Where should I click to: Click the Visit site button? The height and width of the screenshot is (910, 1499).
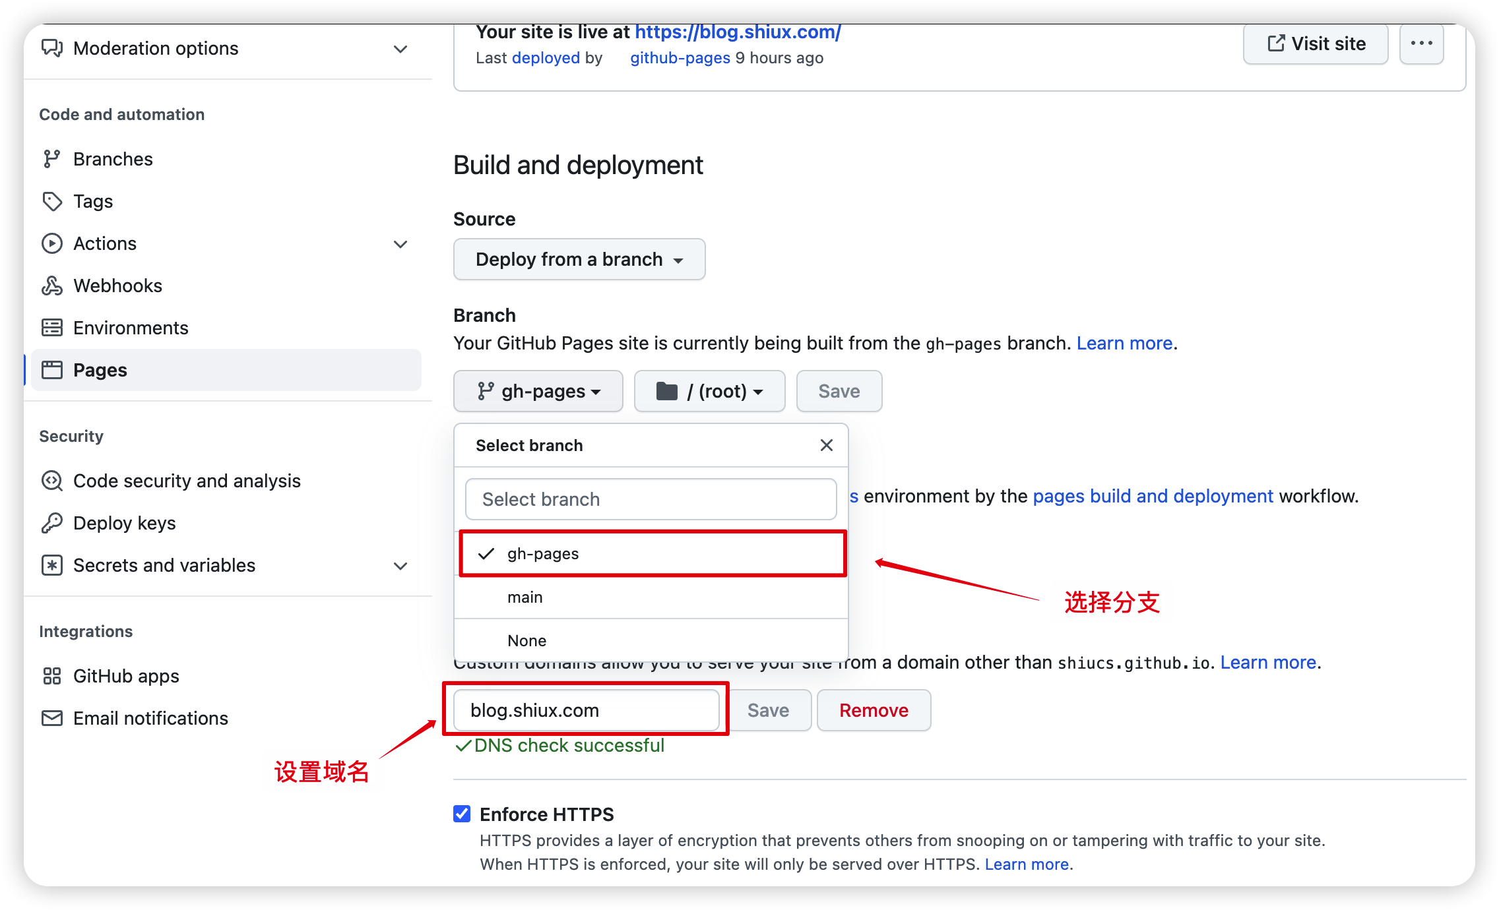point(1316,44)
